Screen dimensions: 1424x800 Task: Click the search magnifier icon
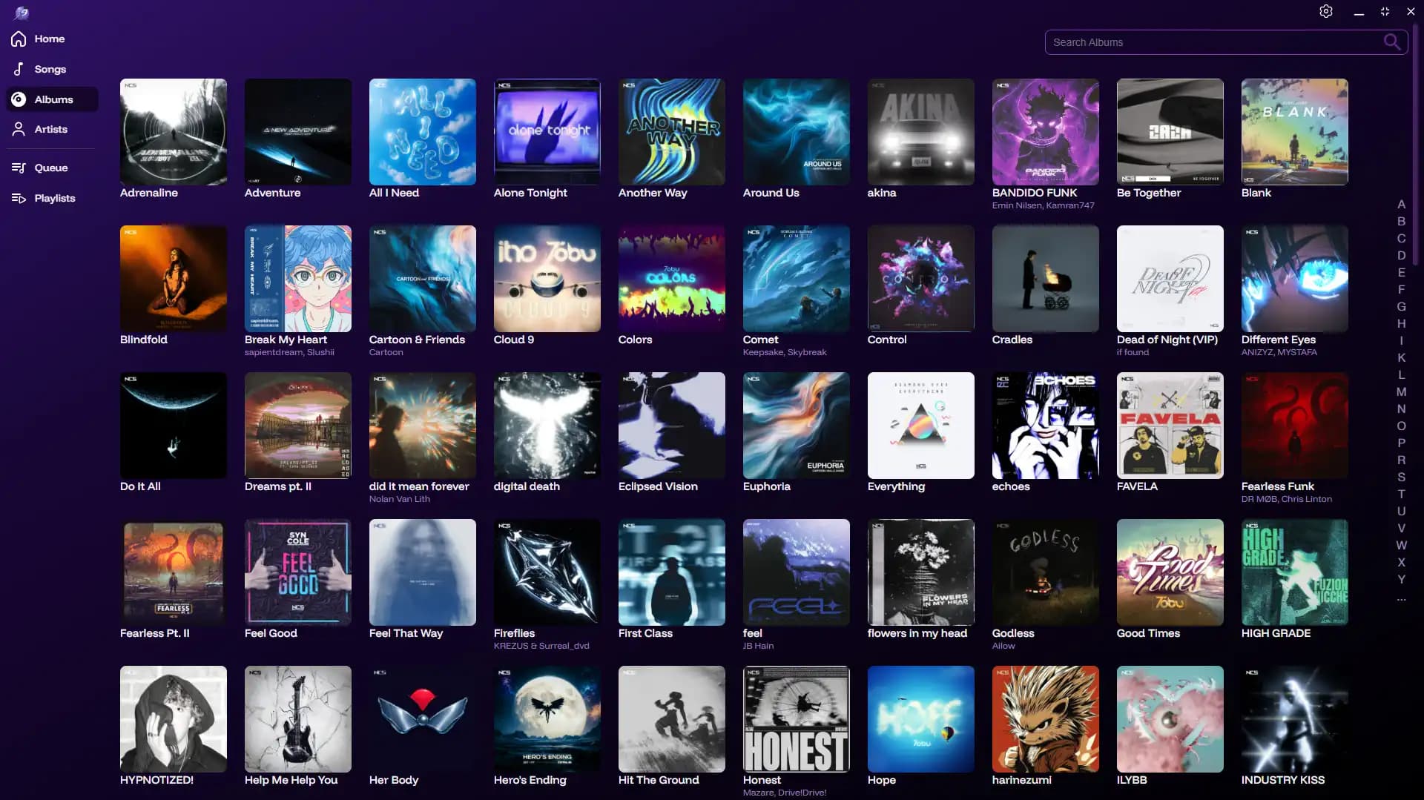[x=1391, y=42]
